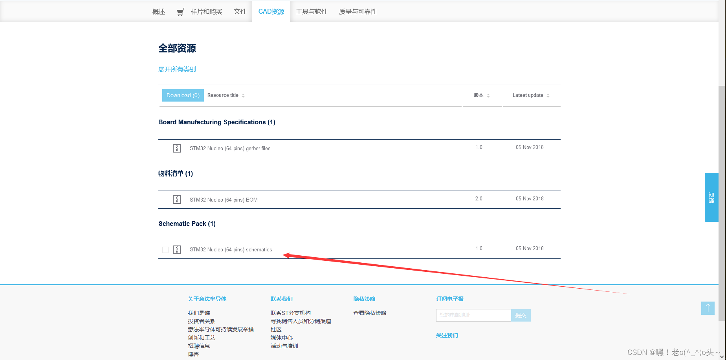Tick the checkbox for STM32 Nucleo schematics

[165, 250]
